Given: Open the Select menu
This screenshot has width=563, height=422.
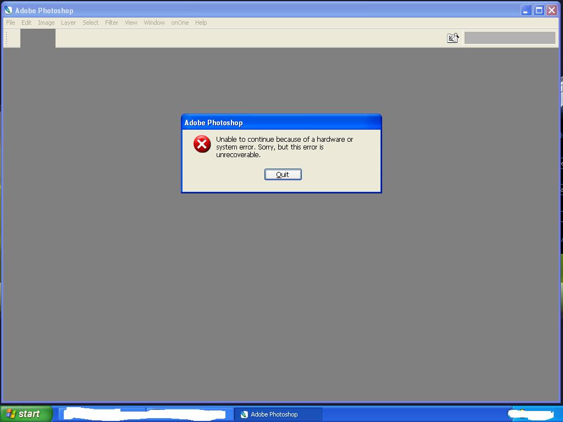Looking at the screenshot, I should pos(90,23).
